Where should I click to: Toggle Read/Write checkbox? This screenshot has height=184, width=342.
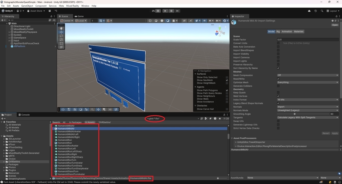pos(278,79)
